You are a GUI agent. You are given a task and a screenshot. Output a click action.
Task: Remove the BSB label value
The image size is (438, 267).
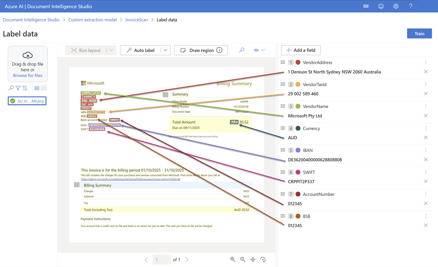[x=426, y=226]
